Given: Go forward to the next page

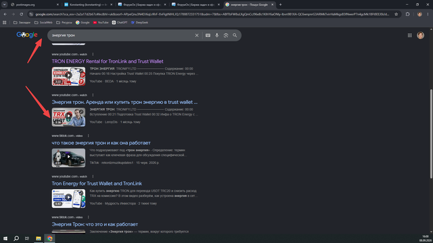Looking at the screenshot, I should (x=13, y=14).
